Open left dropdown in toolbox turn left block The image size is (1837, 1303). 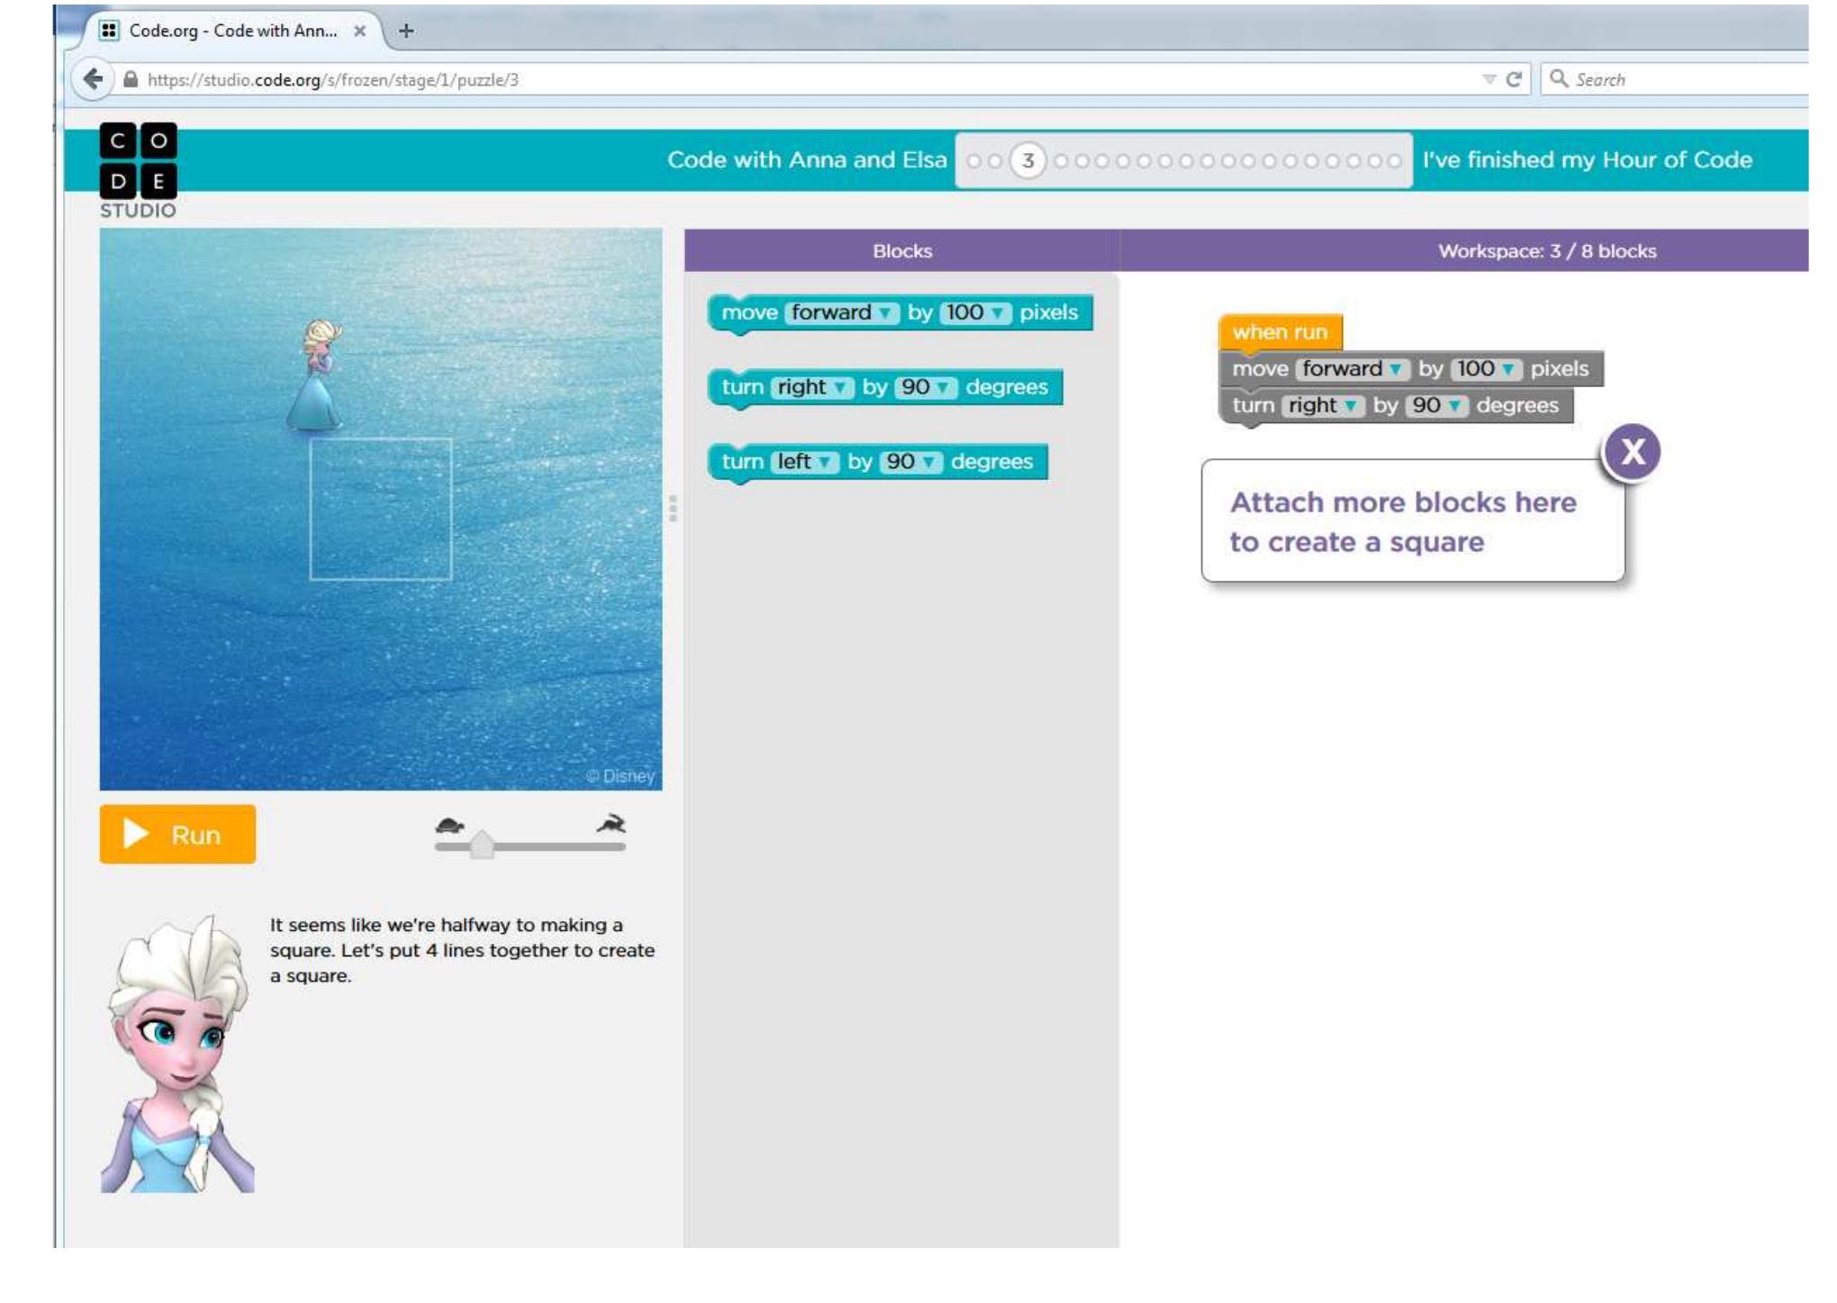[804, 462]
